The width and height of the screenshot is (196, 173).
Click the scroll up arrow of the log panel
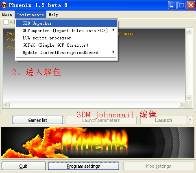click(x=189, y=32)
